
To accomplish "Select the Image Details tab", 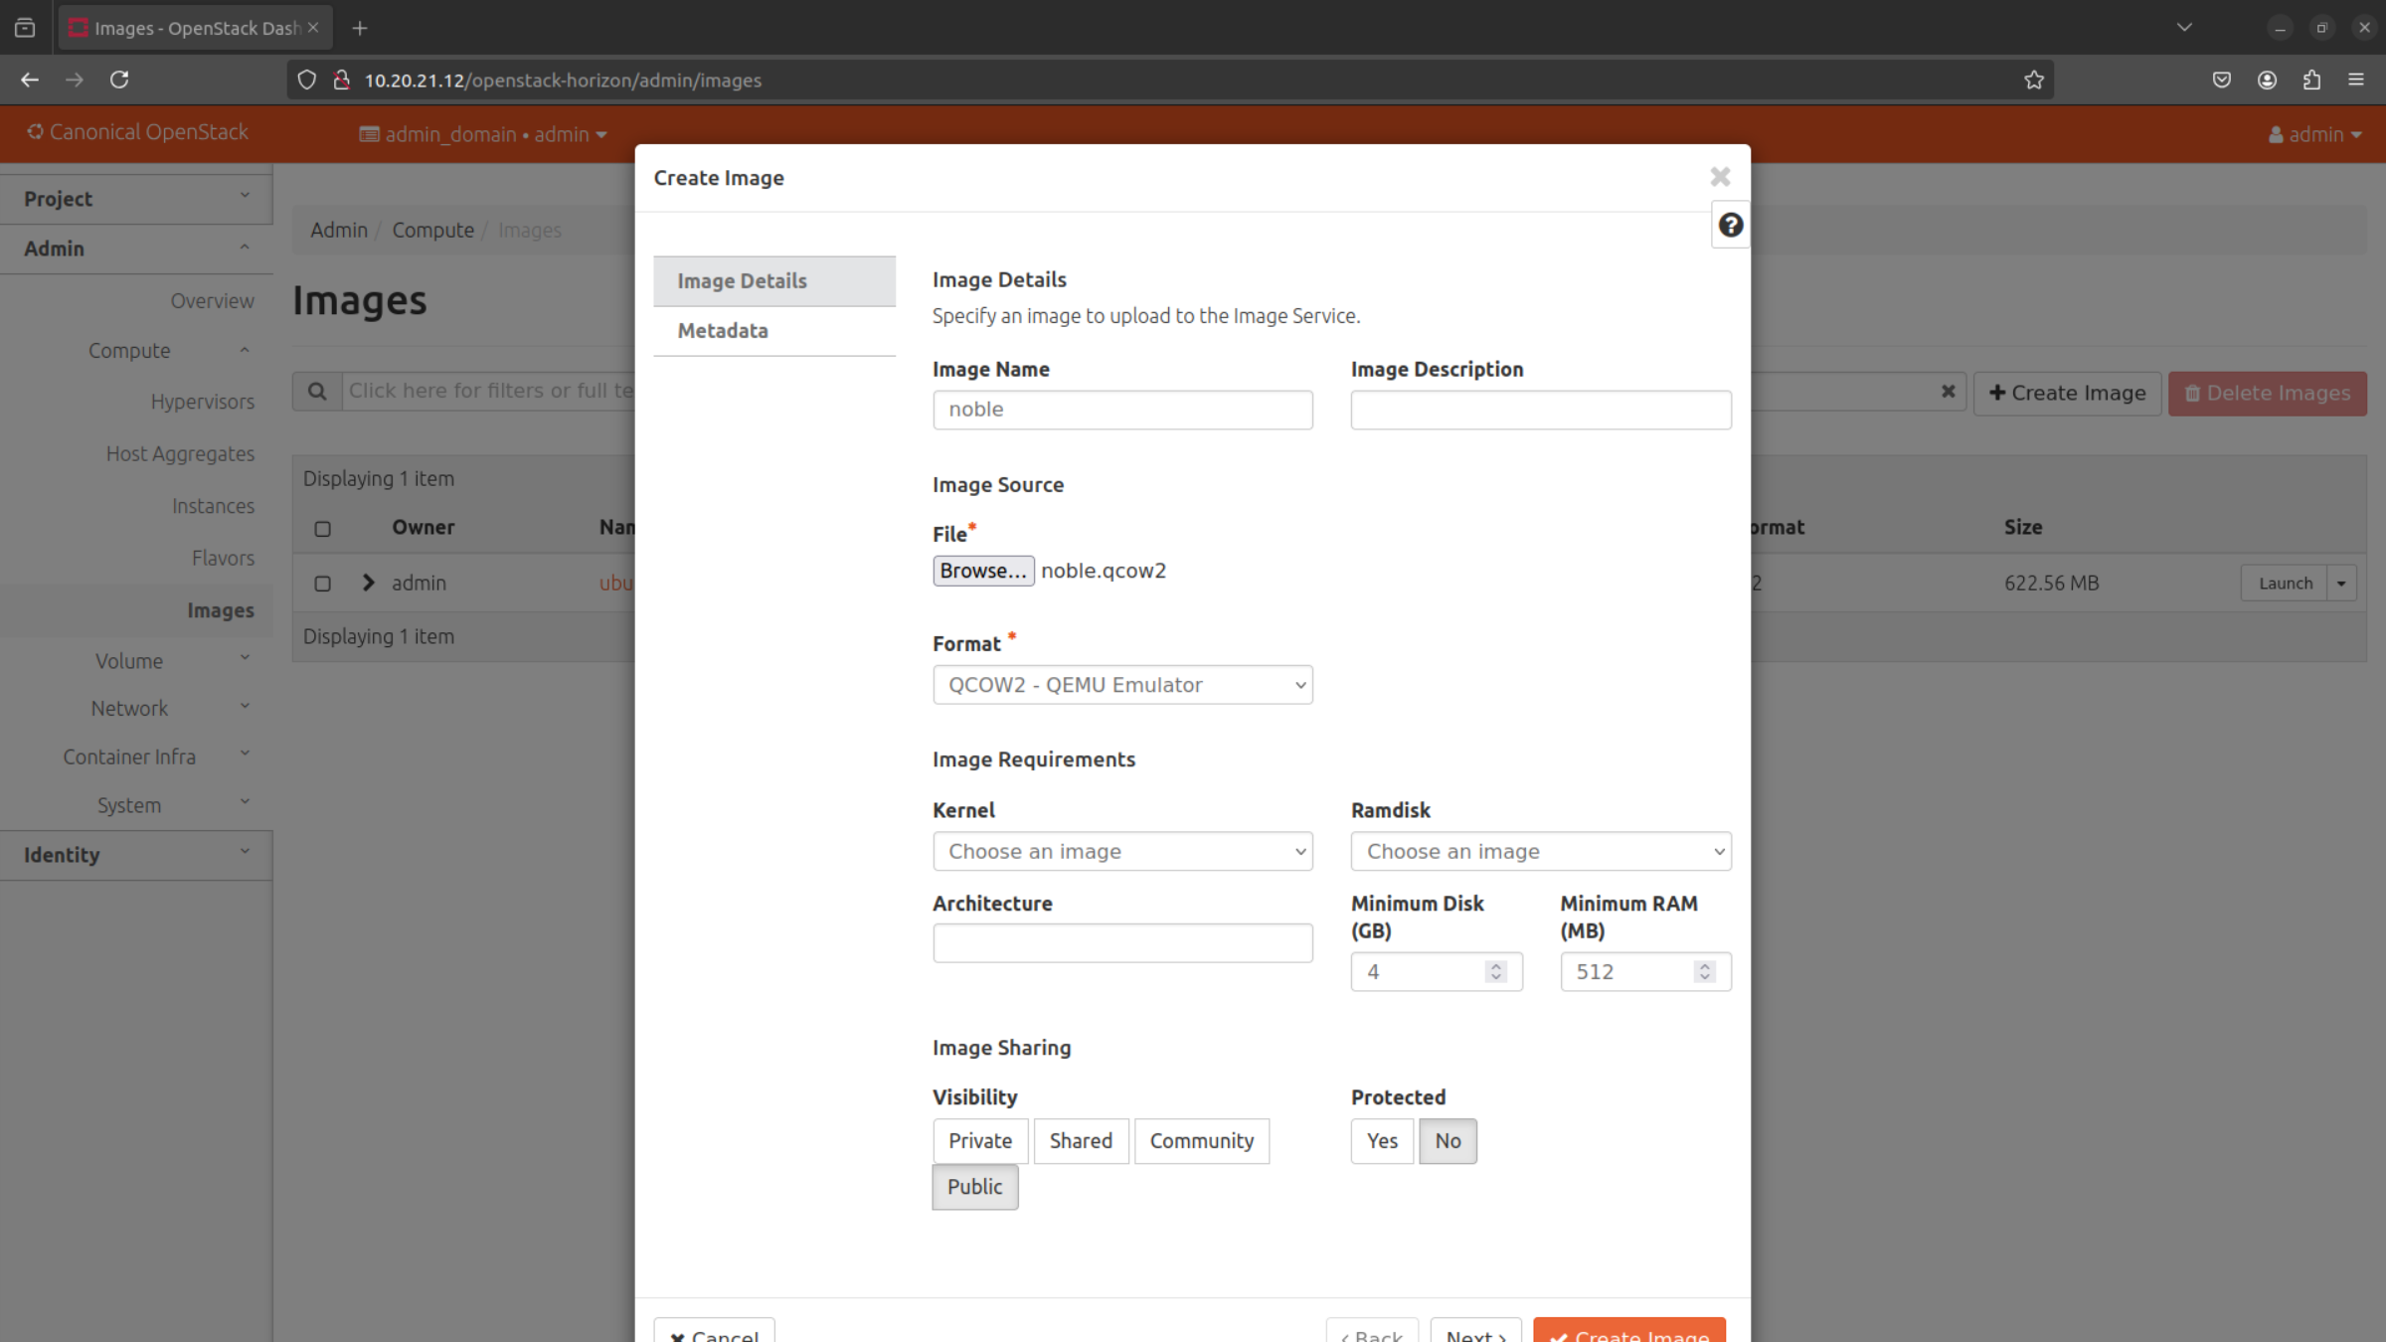I will [774, 281].
